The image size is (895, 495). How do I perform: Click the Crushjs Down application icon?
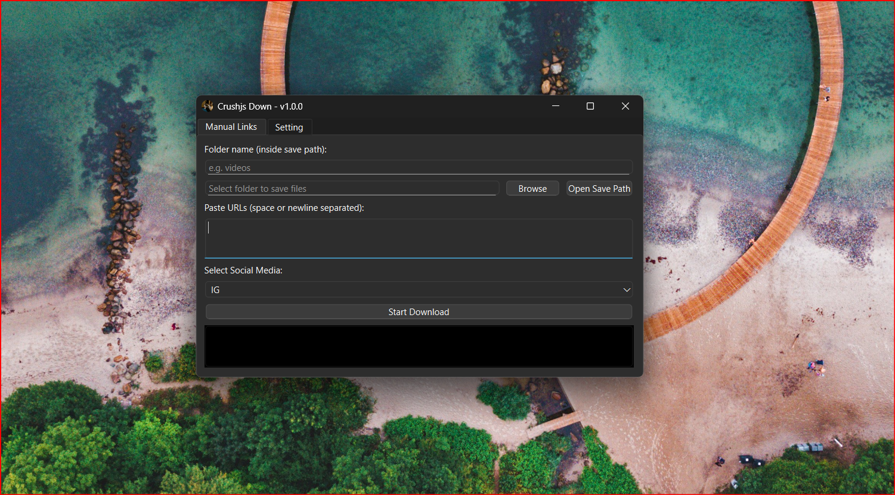pyautogui.click(x=207, y=105)
